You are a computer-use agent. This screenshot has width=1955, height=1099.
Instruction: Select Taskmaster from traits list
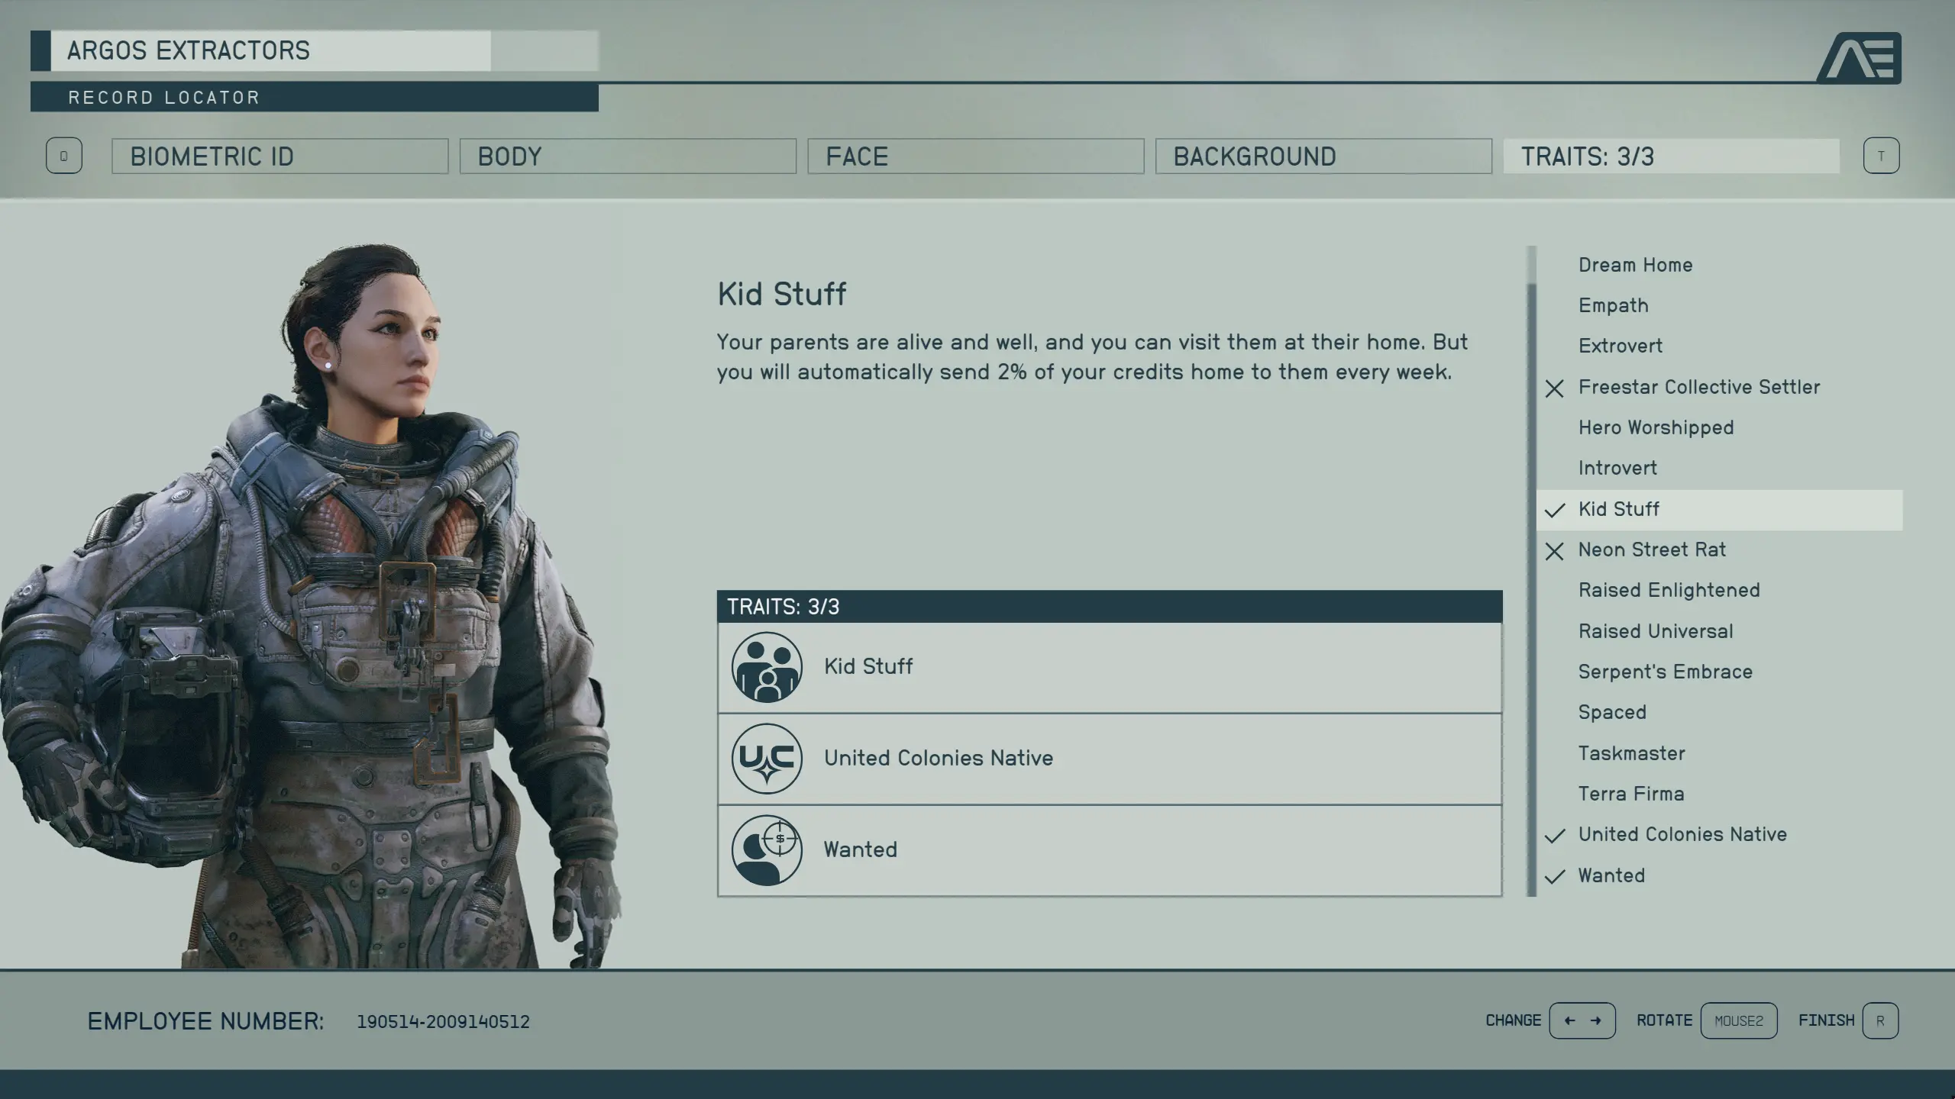coord(1631,753)
